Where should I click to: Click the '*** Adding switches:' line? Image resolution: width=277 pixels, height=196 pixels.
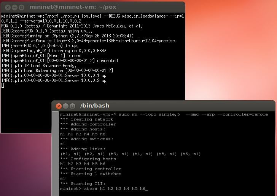click(x=87, y=139)
